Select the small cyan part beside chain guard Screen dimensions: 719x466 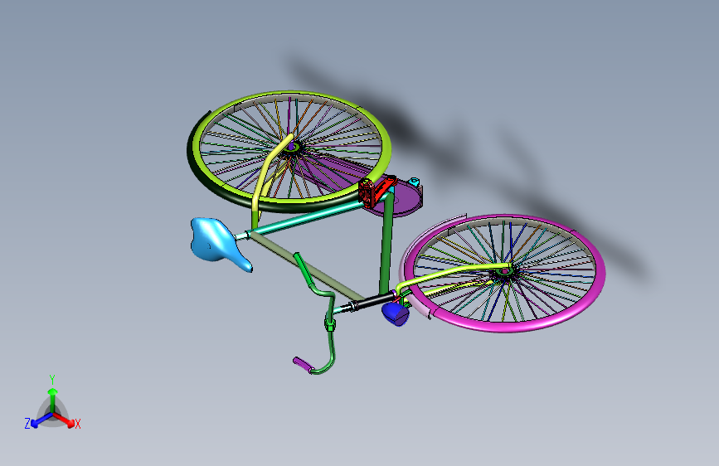click(414, 182)
